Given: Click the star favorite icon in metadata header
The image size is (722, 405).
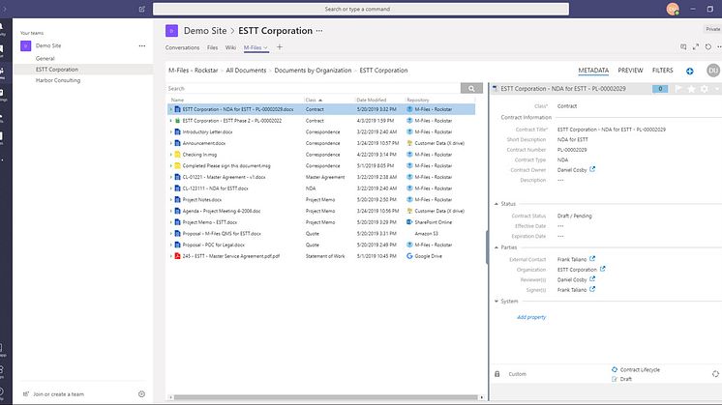Looking at the screenshot, I should click(691, 89).
